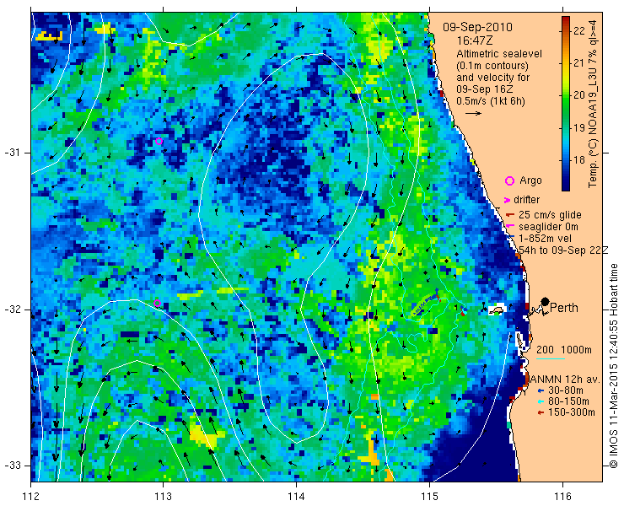This screenshot has height=506, width=624.
Task: Click the latitude axis label -32
Action: point(12,310)
